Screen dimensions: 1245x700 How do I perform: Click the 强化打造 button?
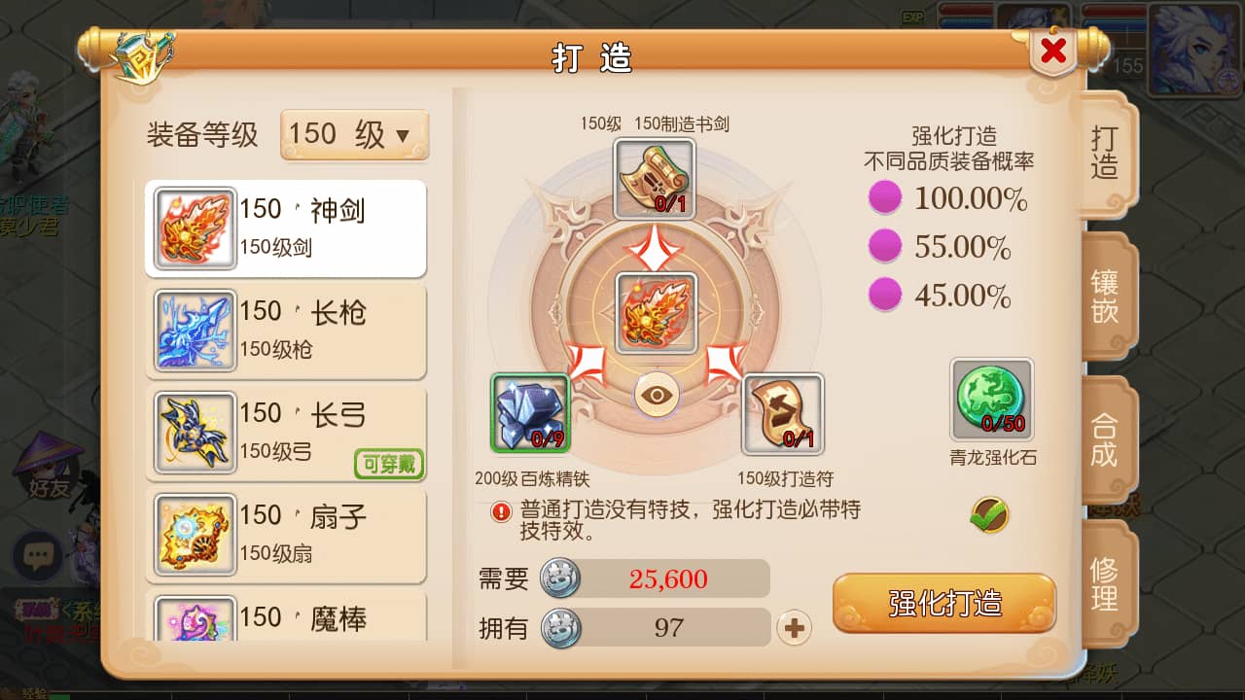tap(944, 604)
